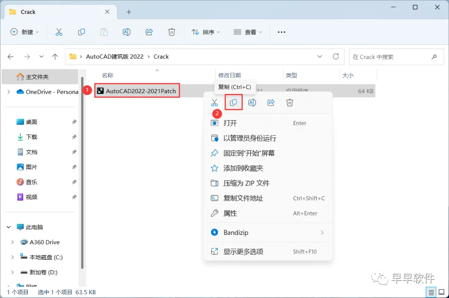Choose 打开 from the context menu

click(x=268, y=123)
